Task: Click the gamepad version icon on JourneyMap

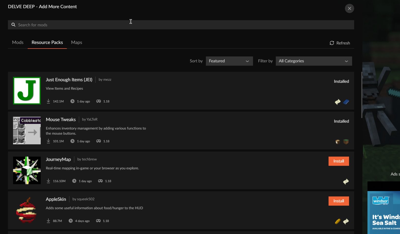Action: pyautogui.click(x=100, y=181)
